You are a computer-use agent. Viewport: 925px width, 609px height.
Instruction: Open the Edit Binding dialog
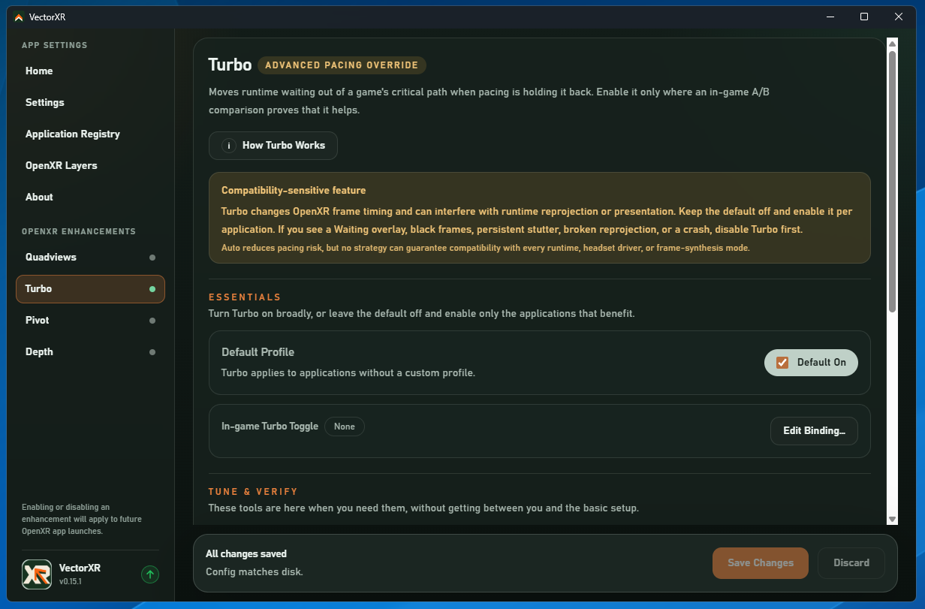pyautogui.click(x=814, y=431)
